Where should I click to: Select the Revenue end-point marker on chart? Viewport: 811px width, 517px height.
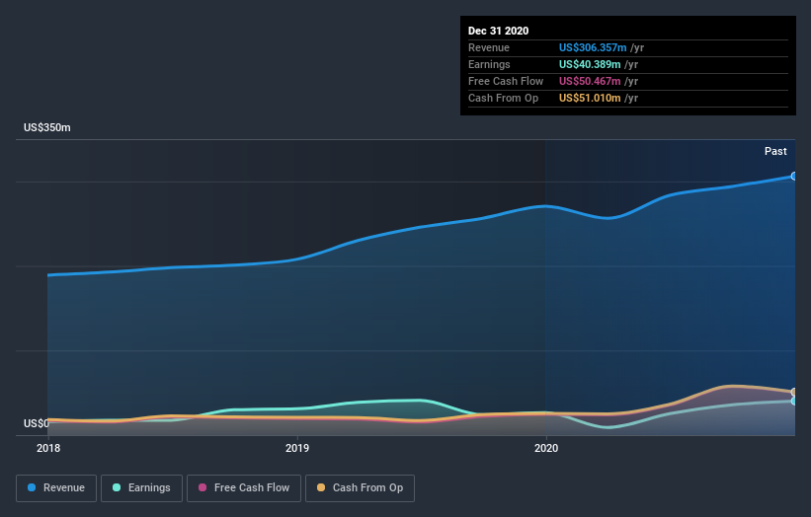pyautogui.click(x=794, y=177)
